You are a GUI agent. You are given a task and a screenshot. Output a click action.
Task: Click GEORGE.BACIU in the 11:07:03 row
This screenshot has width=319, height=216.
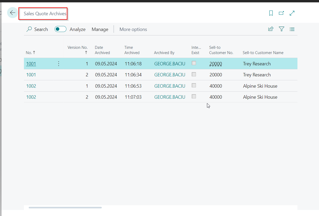(x=170, y=97)
